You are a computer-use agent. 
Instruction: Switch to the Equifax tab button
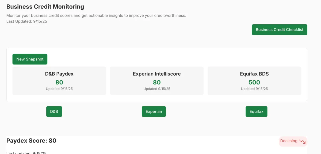(256, 111)
